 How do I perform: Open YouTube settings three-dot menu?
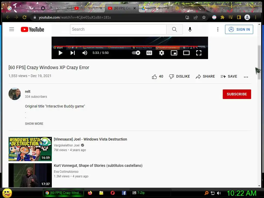pos(218,29)
